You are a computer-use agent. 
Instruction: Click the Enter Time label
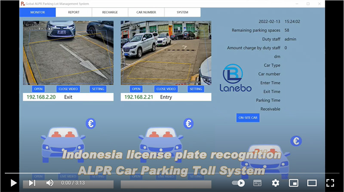pos(270,83)
